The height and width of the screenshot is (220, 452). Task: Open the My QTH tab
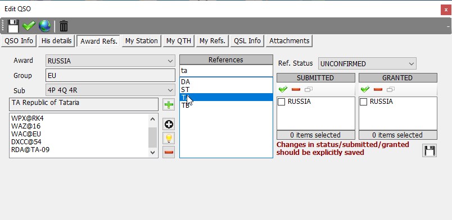[179, 41]
